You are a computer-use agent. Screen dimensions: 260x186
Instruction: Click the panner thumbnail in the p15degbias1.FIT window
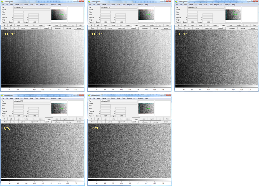coord(59,15)
